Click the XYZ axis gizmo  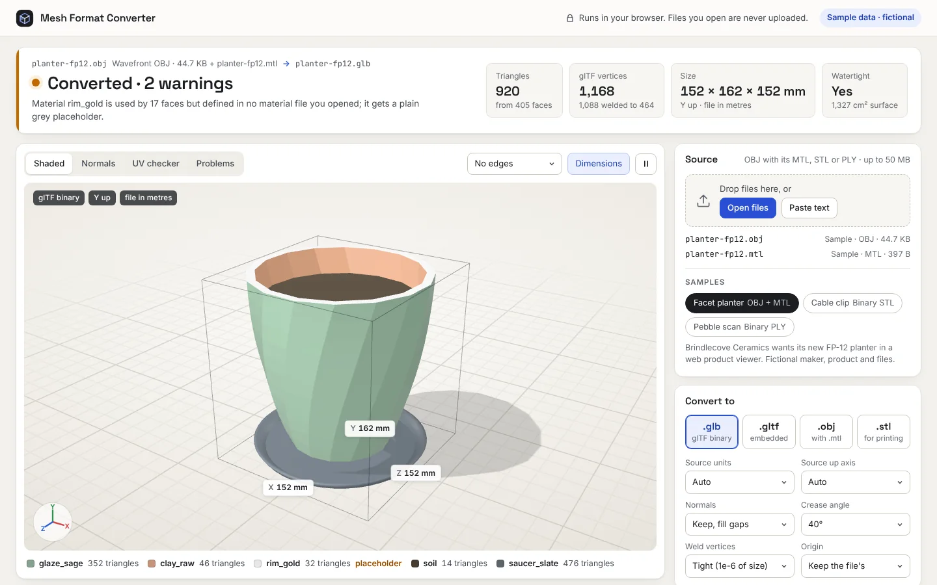[53, 521]
